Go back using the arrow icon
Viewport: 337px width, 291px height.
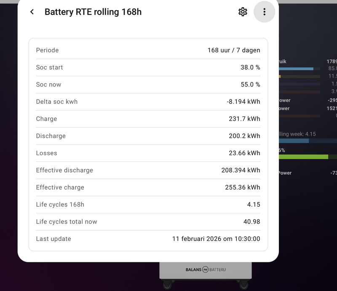(x=32, y=12)
